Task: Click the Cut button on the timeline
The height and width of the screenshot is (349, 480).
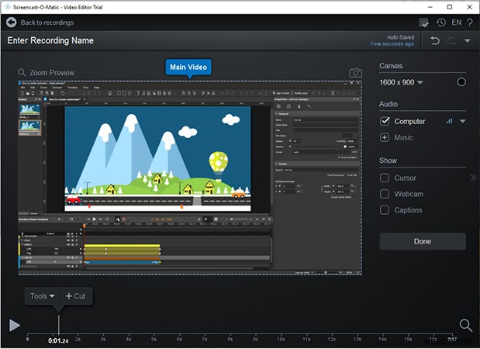Action: click(75, 296)
